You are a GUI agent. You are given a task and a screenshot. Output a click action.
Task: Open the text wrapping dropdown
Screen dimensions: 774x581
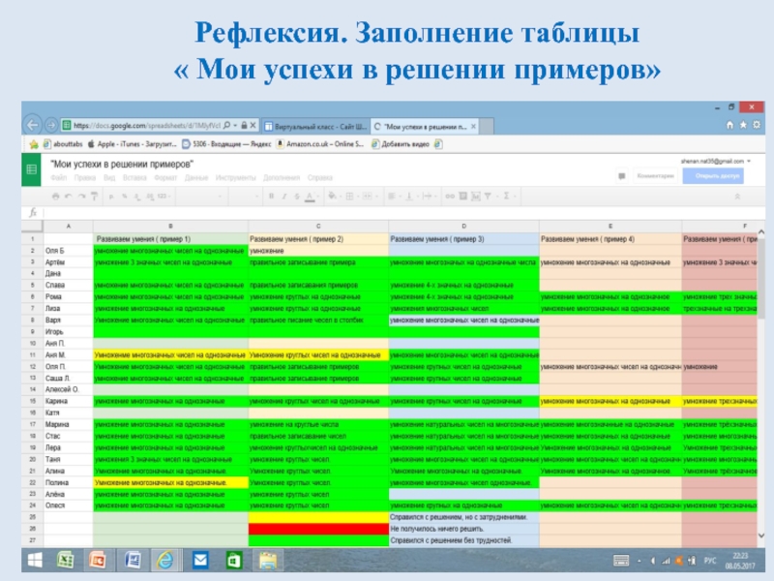pyautogui.click(x=428, y=197)
